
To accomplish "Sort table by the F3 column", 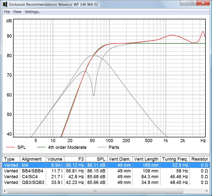I will point(75,159).
